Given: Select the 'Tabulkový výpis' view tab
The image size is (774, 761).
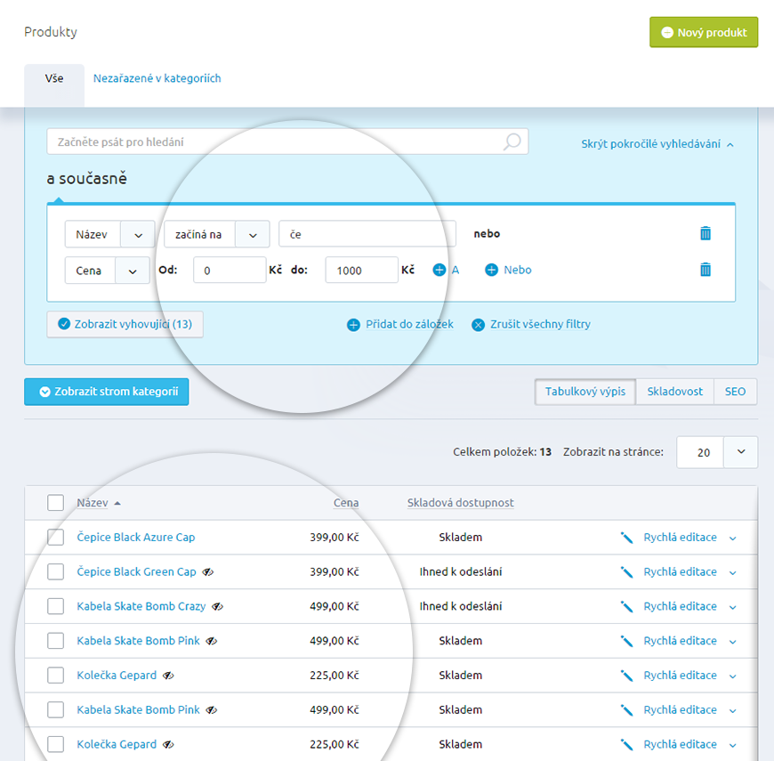Looking at the screenshot, I should (585, 392).
